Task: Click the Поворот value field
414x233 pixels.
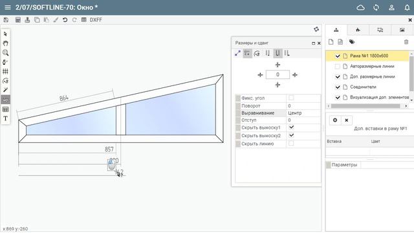Action: coord(303,105)
